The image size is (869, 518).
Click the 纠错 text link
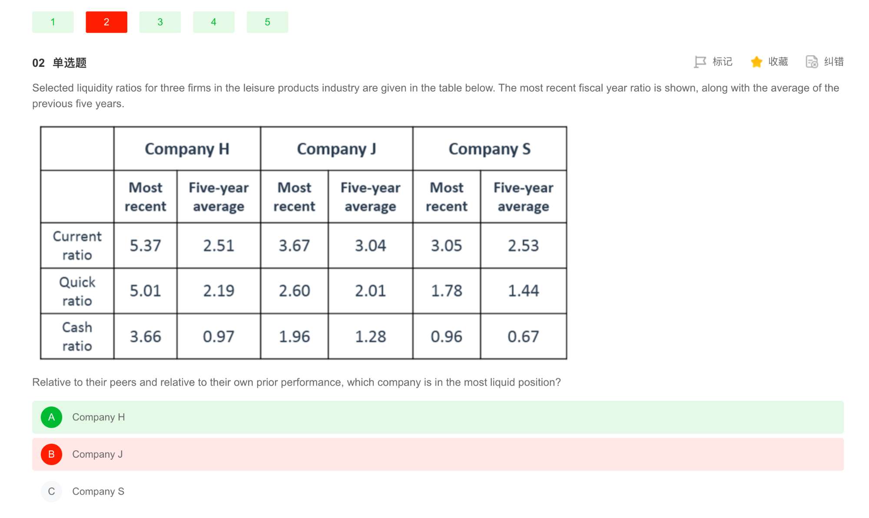pyautogui.click(x=834, y=62)
